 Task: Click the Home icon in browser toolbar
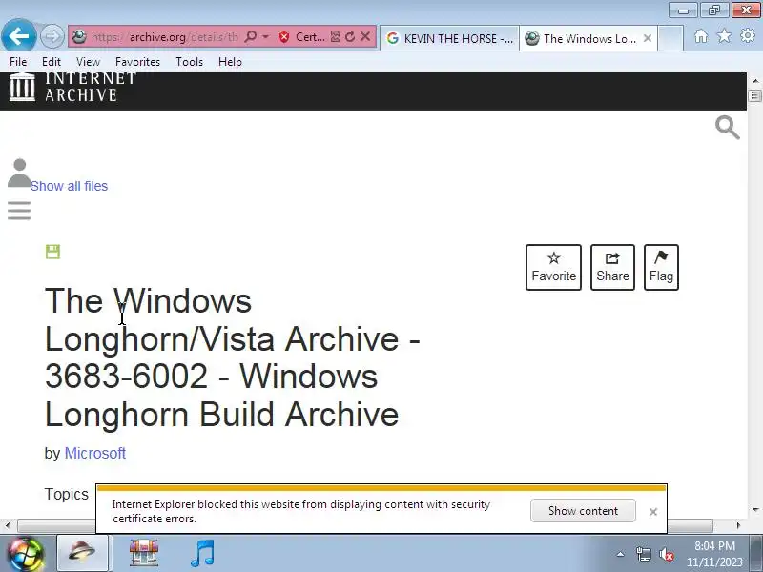point(701,36)
